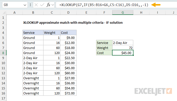The image size is (177, 101).
Task: Click the $36.00 cost cell
Action: click(x=69, y=83)
